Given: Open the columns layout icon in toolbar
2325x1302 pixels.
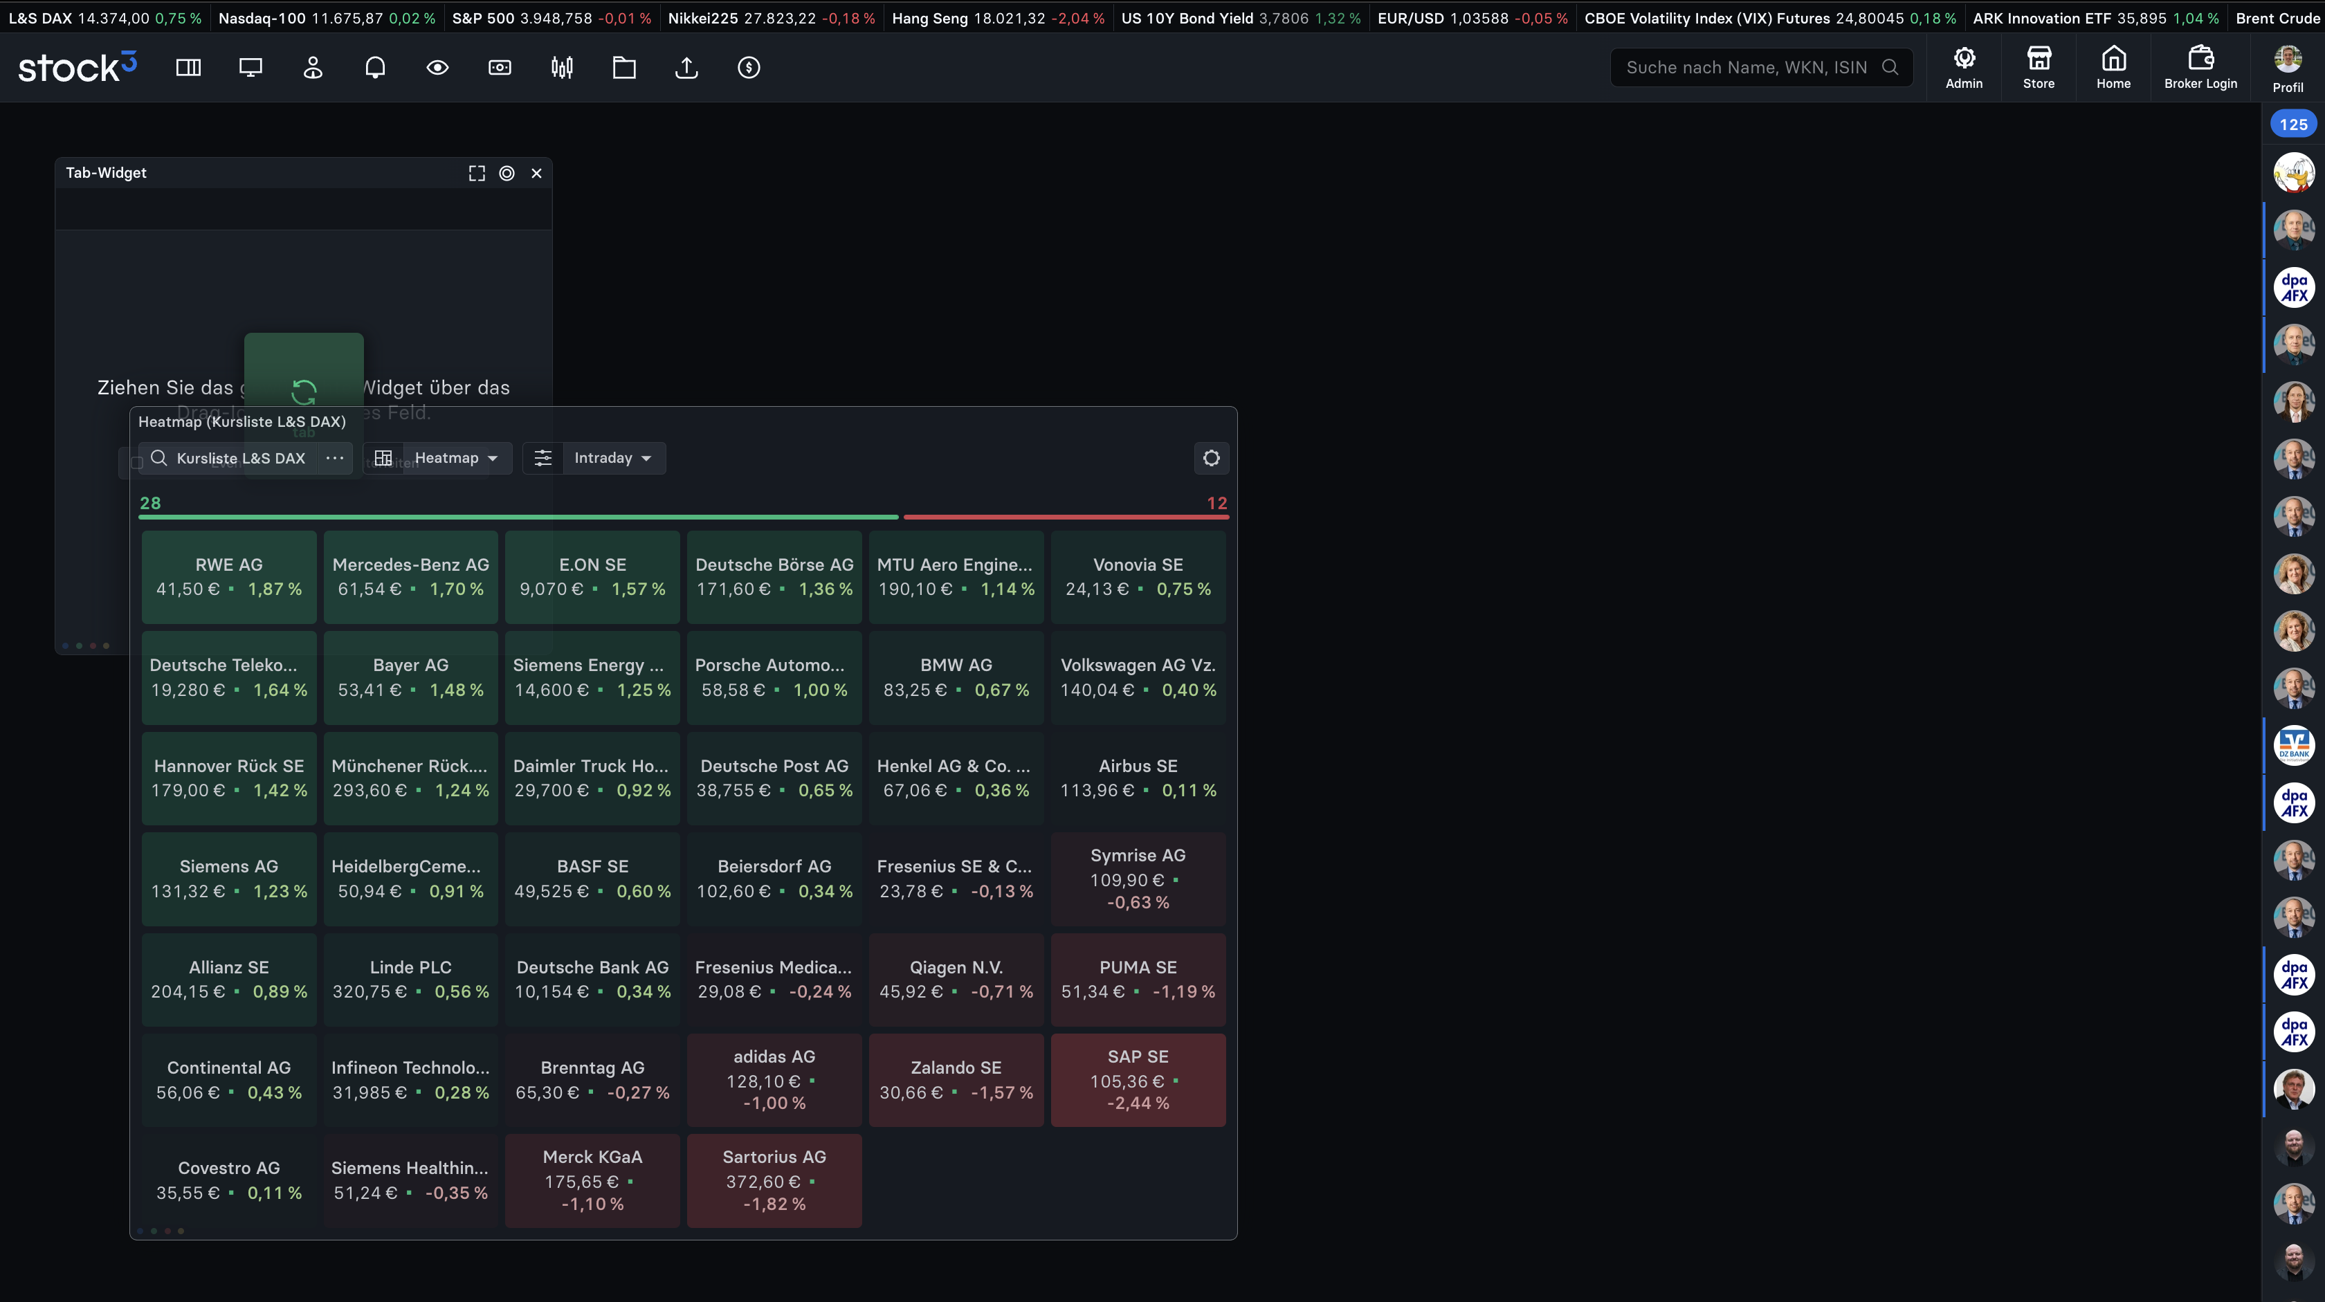Looking at the screenshot, I should 188,68.
